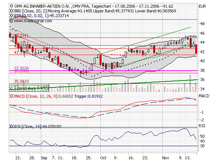Click the XX icon beside RSI label
The image size is (219, 164).
coord(11,126)
